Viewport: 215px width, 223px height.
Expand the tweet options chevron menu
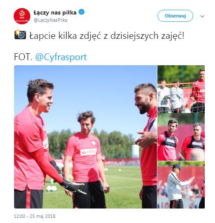point(202,16)
